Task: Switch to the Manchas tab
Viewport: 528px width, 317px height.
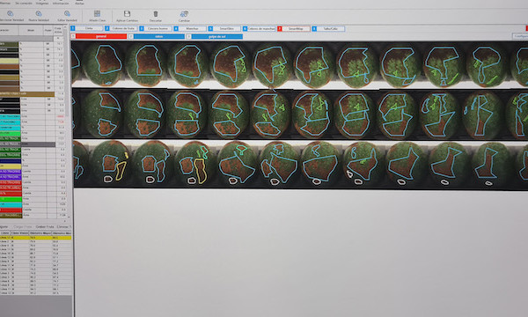Action: point(189,29)
